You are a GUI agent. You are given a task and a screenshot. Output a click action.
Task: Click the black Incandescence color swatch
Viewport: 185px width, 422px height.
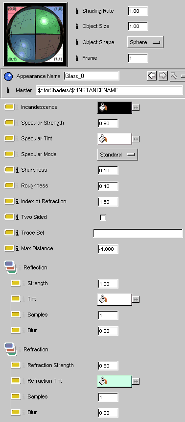[115, 107]
